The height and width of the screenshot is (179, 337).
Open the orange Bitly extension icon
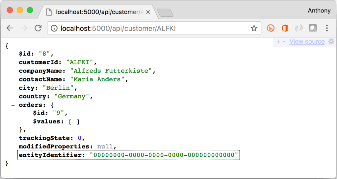[271, 28]
